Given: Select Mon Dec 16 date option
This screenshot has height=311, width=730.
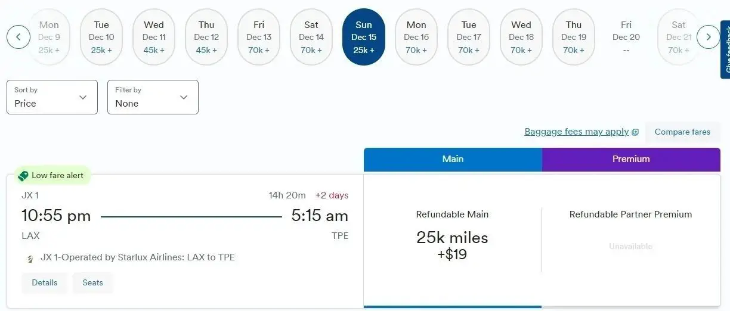Looking at the screenshot, I should [416, 37].
